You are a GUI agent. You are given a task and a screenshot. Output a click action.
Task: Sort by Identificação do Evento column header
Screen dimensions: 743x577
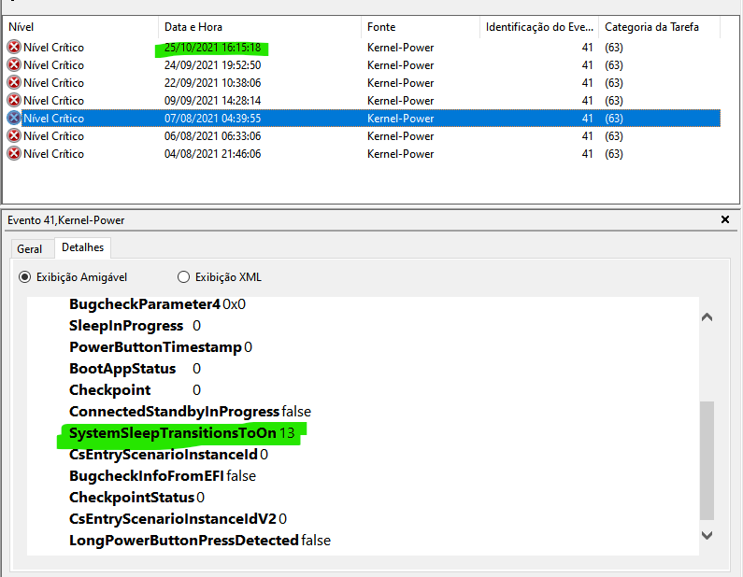point(539,27)
